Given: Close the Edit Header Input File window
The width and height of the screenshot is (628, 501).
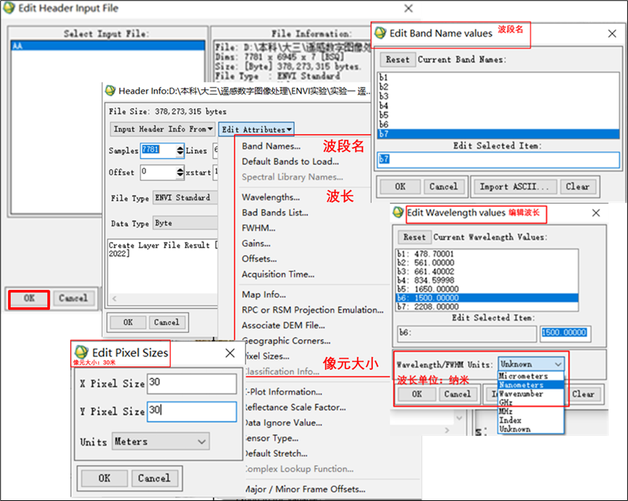Looking at the screenshot, I should [408, 9].
